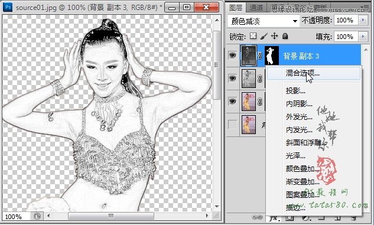Open fill 填充 slider arrow

point(363,37)
